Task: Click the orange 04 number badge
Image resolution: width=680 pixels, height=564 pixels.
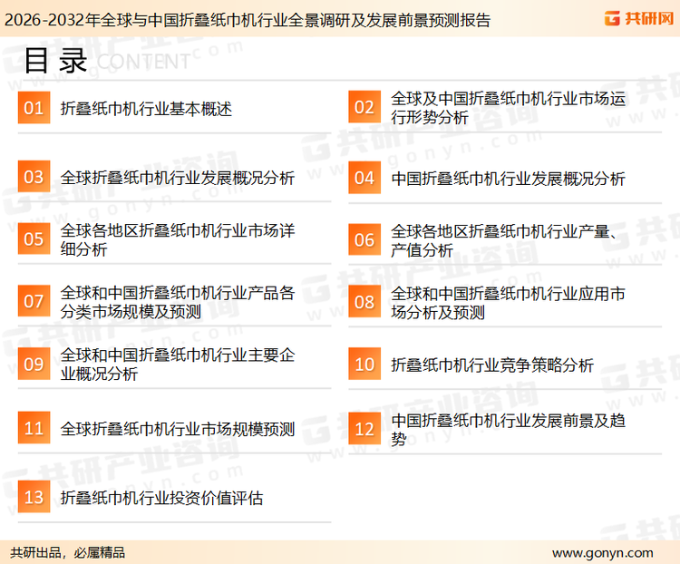Action: 364,178
